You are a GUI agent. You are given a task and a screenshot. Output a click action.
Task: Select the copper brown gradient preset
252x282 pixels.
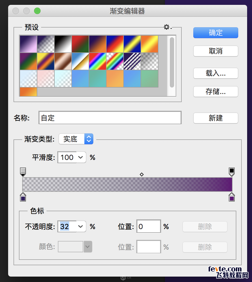click(63, 61)
